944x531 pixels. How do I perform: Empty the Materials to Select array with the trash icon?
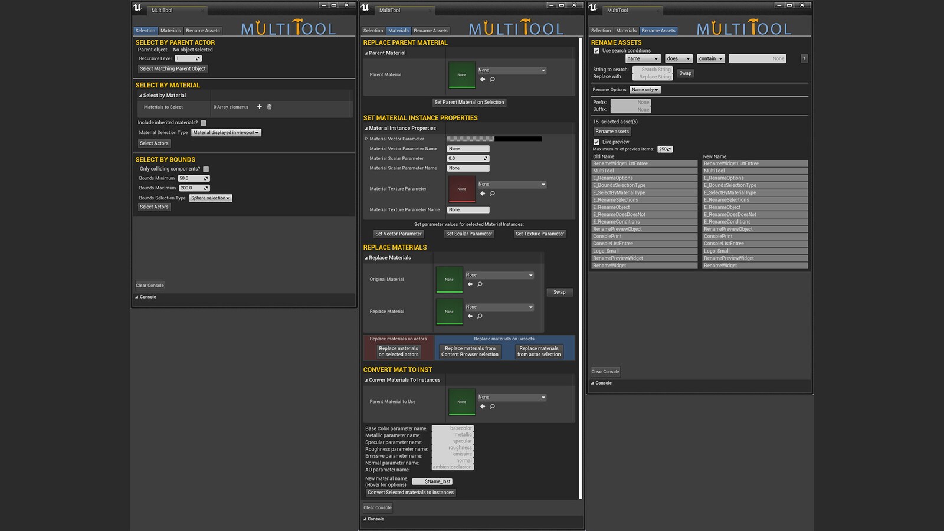click(270, 107)
